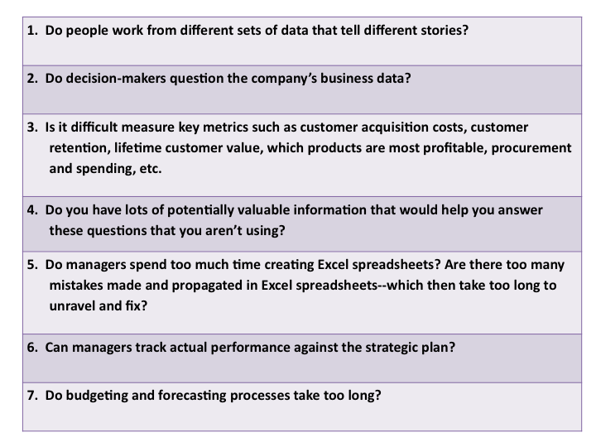Click the number "1." in the first row
This screenshot has width=596, height=447.
[32, 29]
